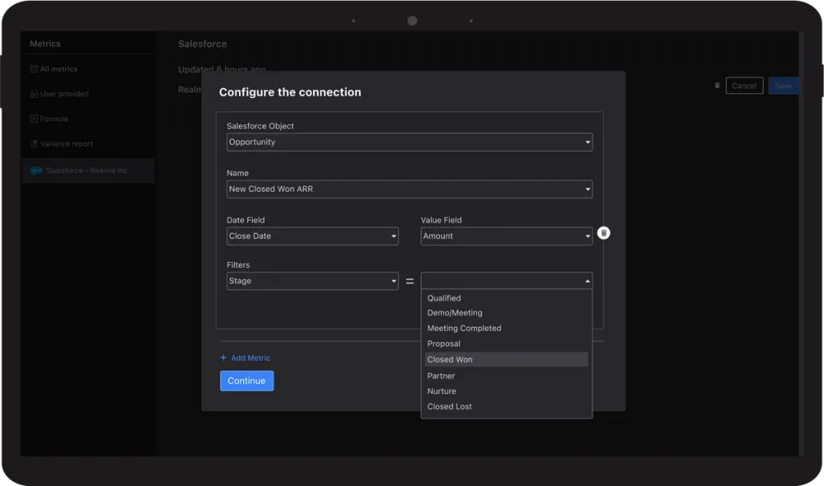Click the Salesforce cloud logo in sidebar
Viewport: 824px width, 486px height.
pos(36,170)
